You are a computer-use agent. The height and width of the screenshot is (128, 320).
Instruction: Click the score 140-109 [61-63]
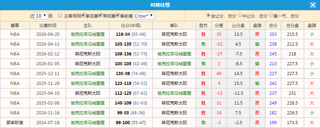click(131, 103)
